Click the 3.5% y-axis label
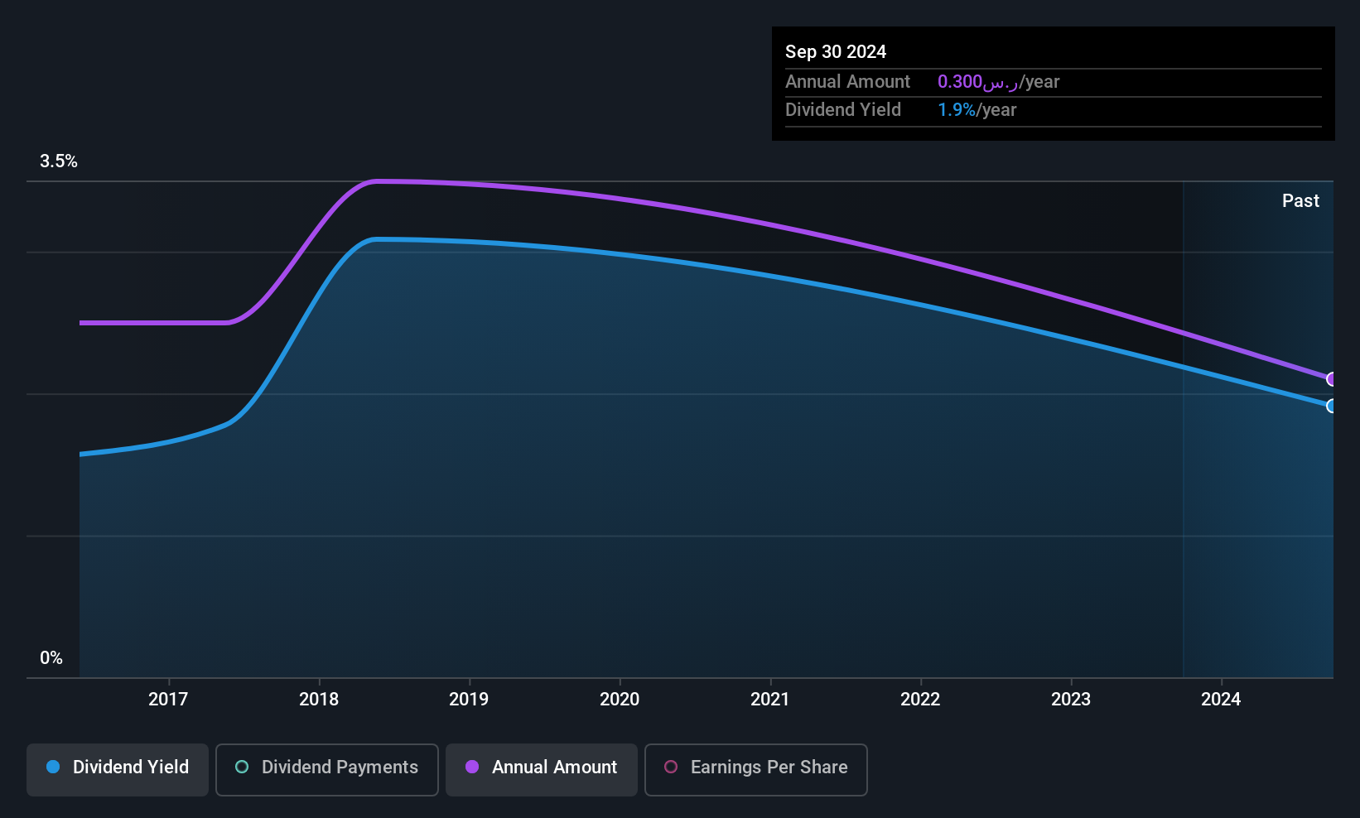1360x818 pixels. pos(59,161)
